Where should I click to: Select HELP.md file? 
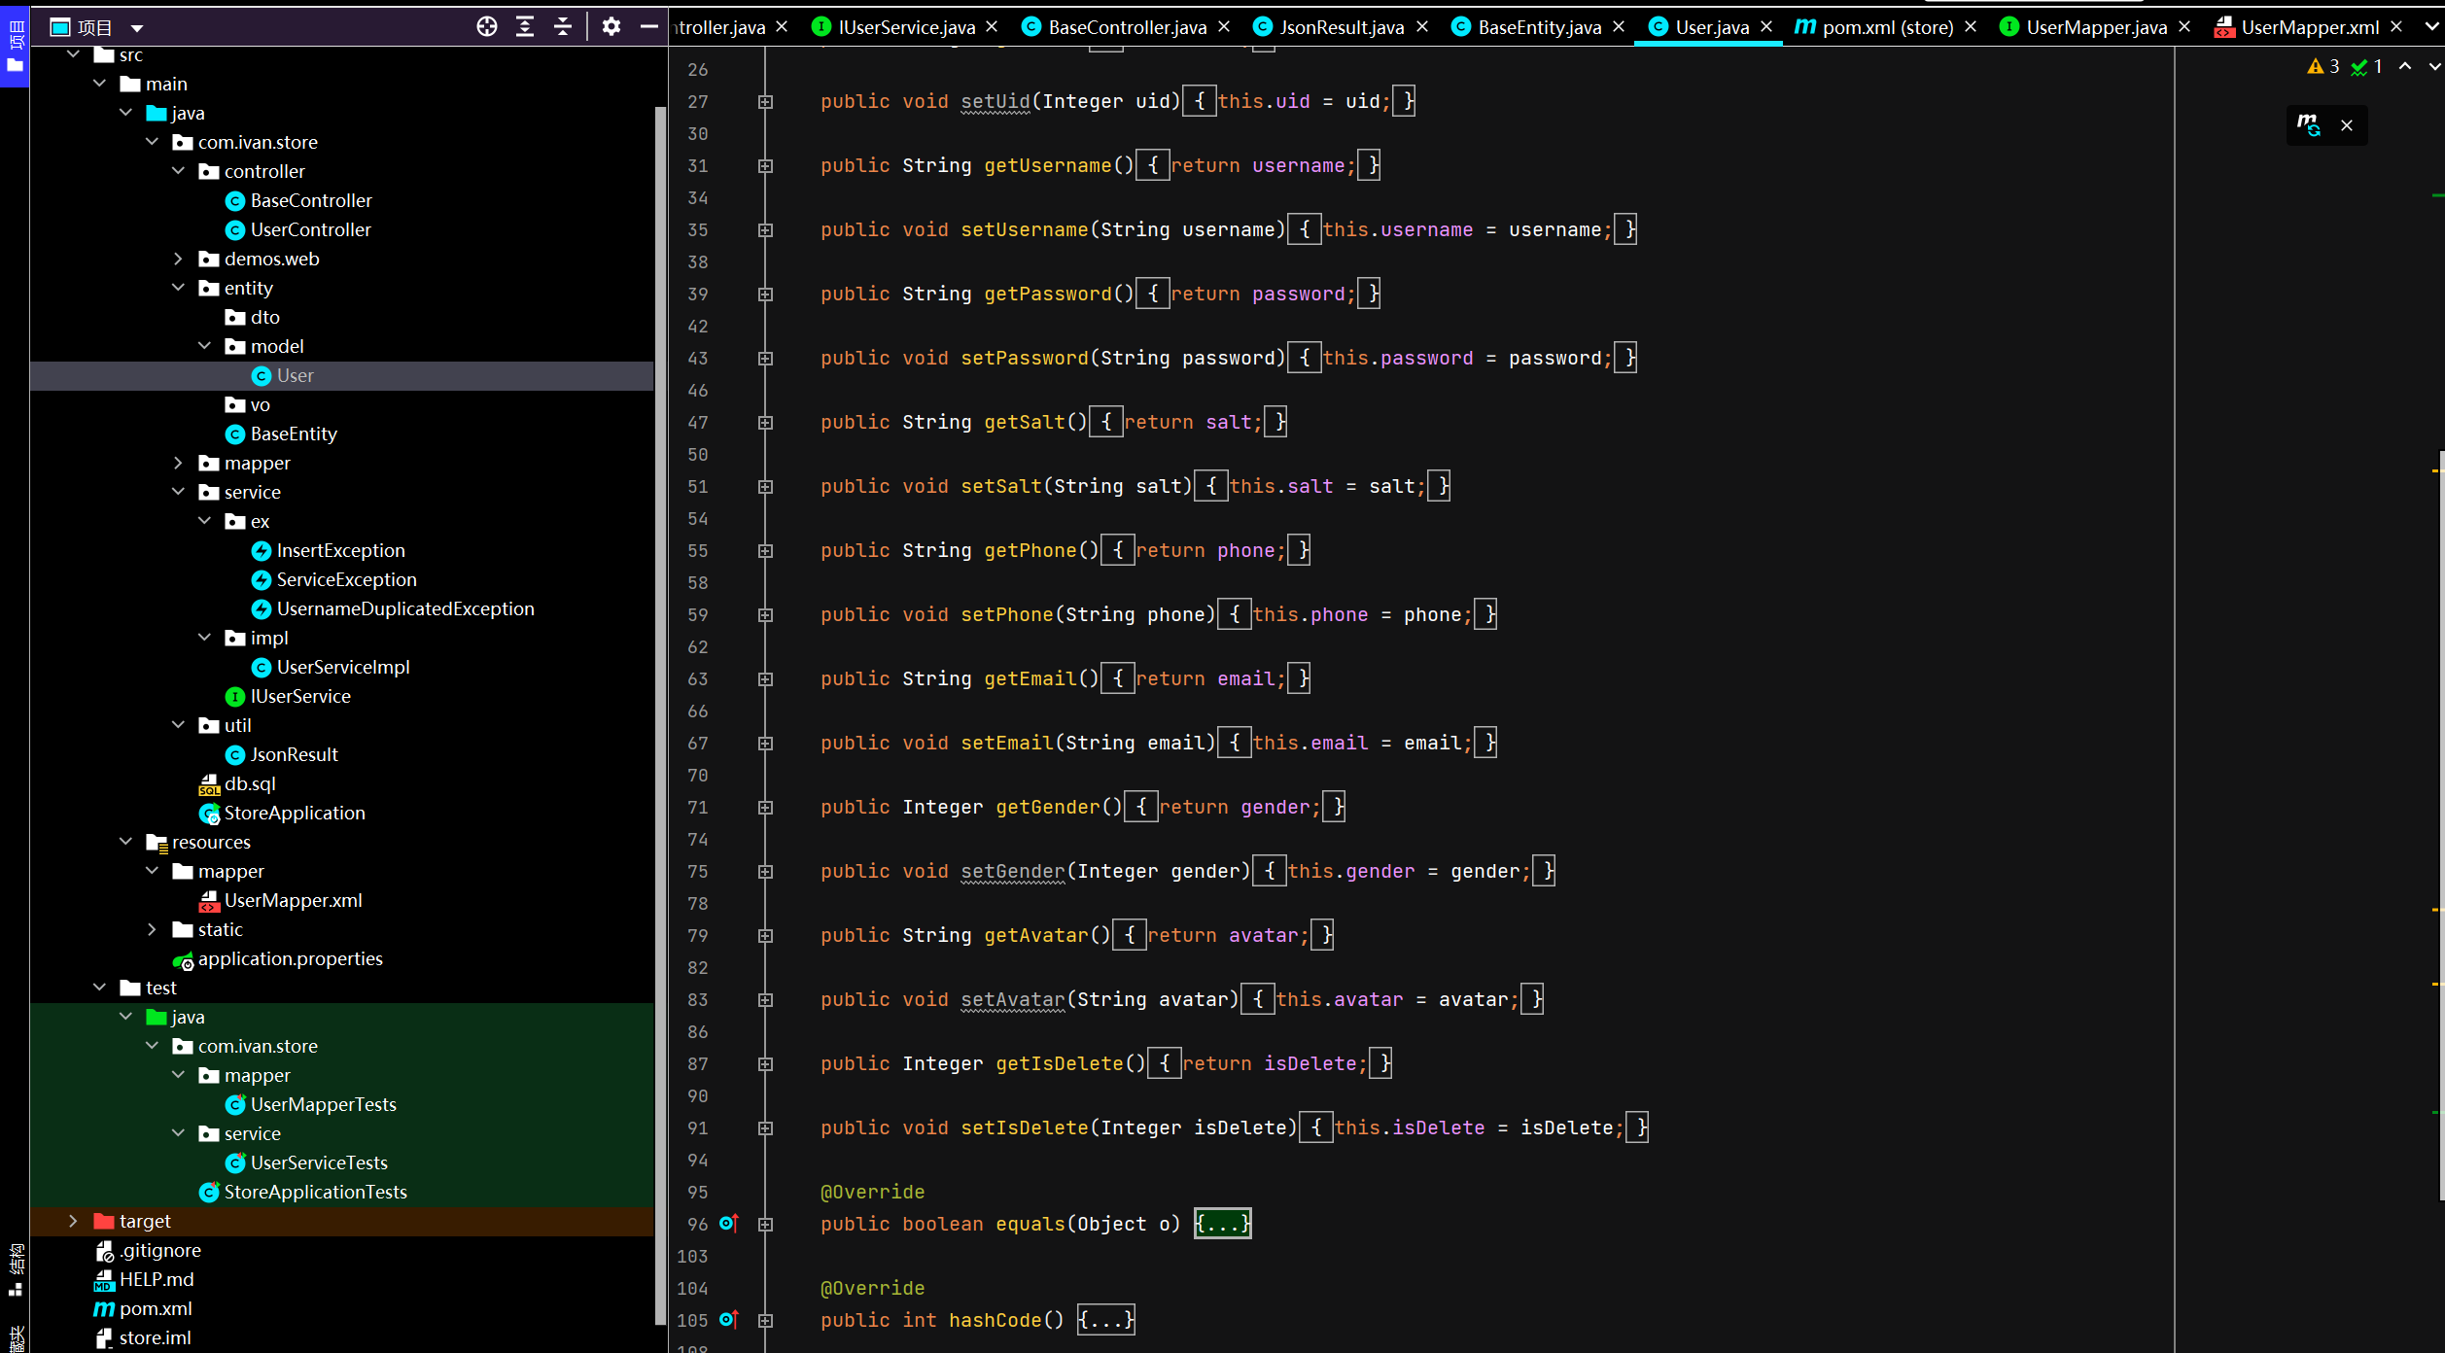156,1279
